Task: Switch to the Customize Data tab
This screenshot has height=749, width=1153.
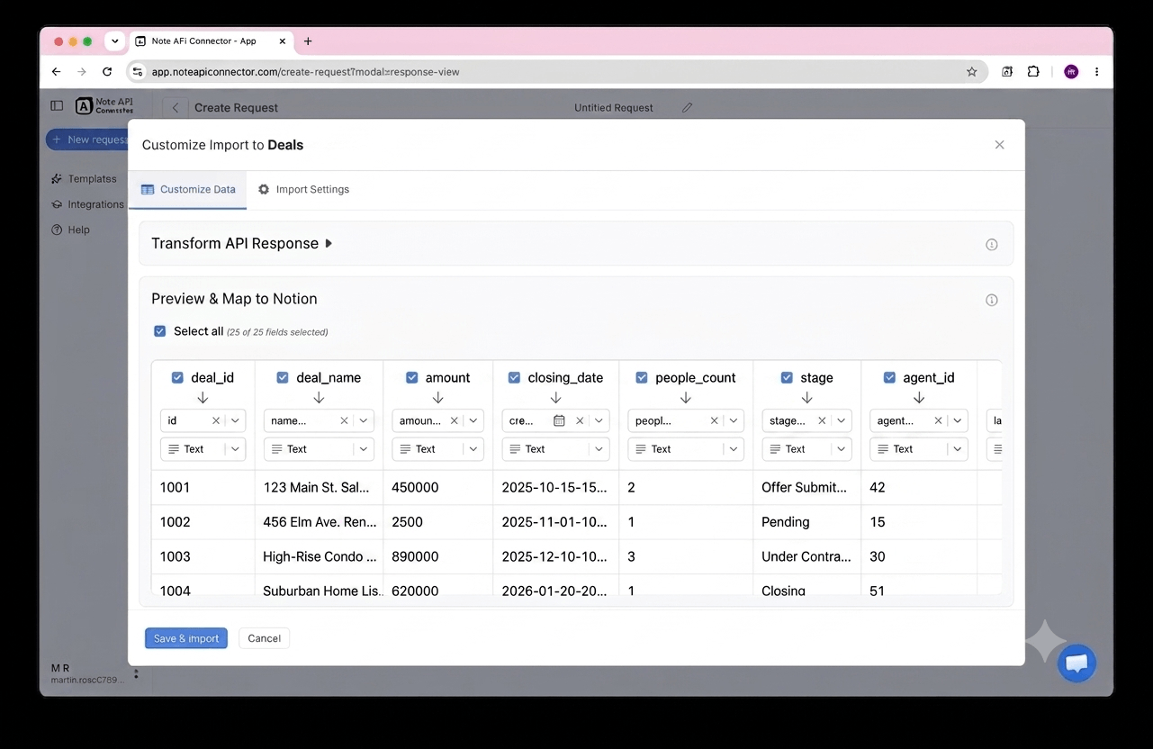Action: point(188,190)
